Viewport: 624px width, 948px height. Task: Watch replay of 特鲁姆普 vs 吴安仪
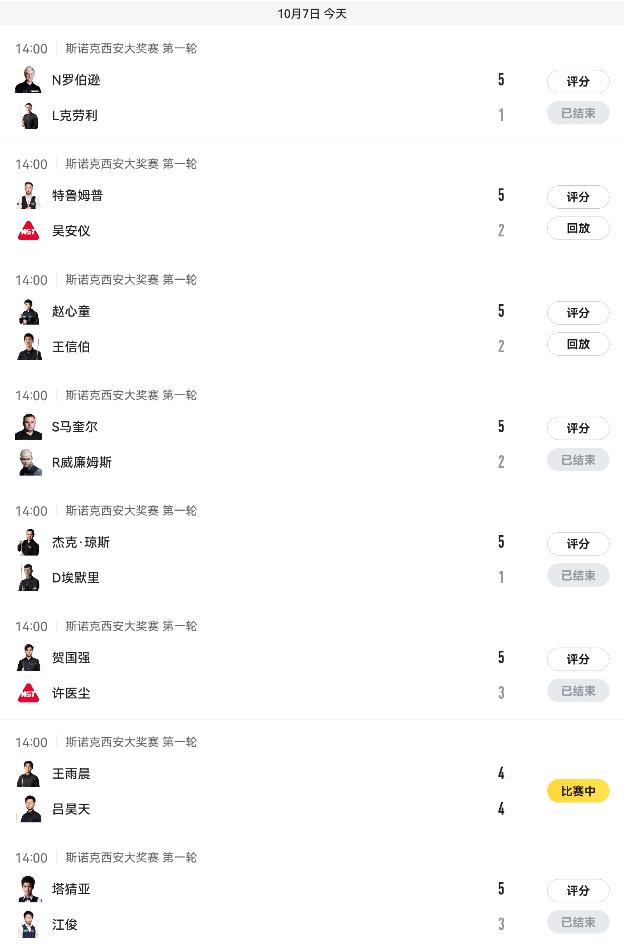[578, 228]
